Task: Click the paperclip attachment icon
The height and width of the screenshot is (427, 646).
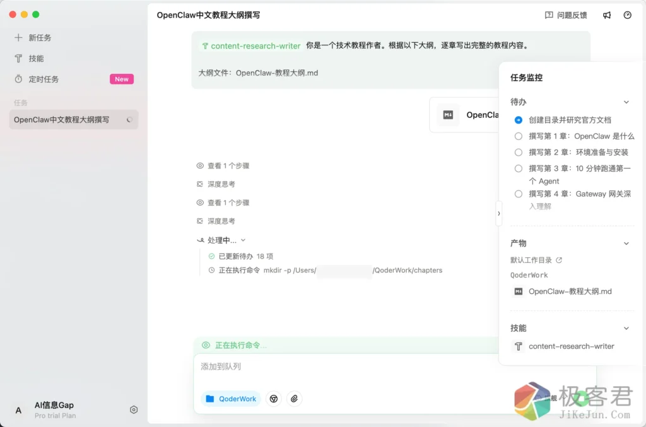Action: tap(294, 399)
